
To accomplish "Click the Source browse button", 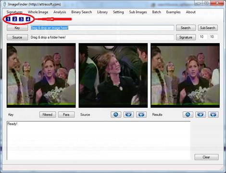I will 17,37.
